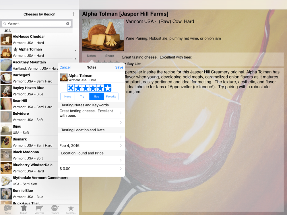Select Bonnie Blue in the list
Screen dimensions: 287x215
tap(37, 193)
